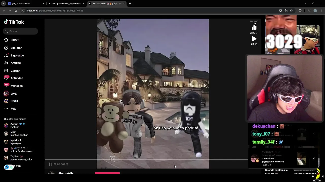Image resolution: width=325 pixels, height=182 pixels.
Task: Reload the page
Action: coord(16,11)
